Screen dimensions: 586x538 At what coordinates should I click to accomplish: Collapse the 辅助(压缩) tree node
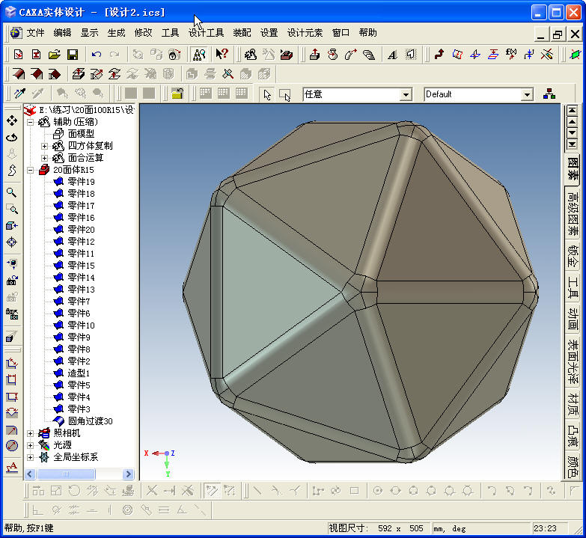(x=31, y=122)
